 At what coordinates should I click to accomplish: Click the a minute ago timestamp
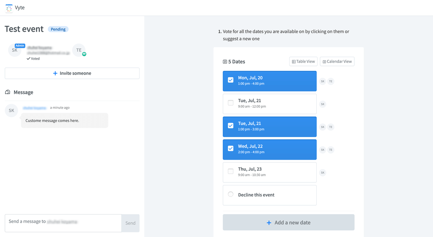tap(60, 108)
